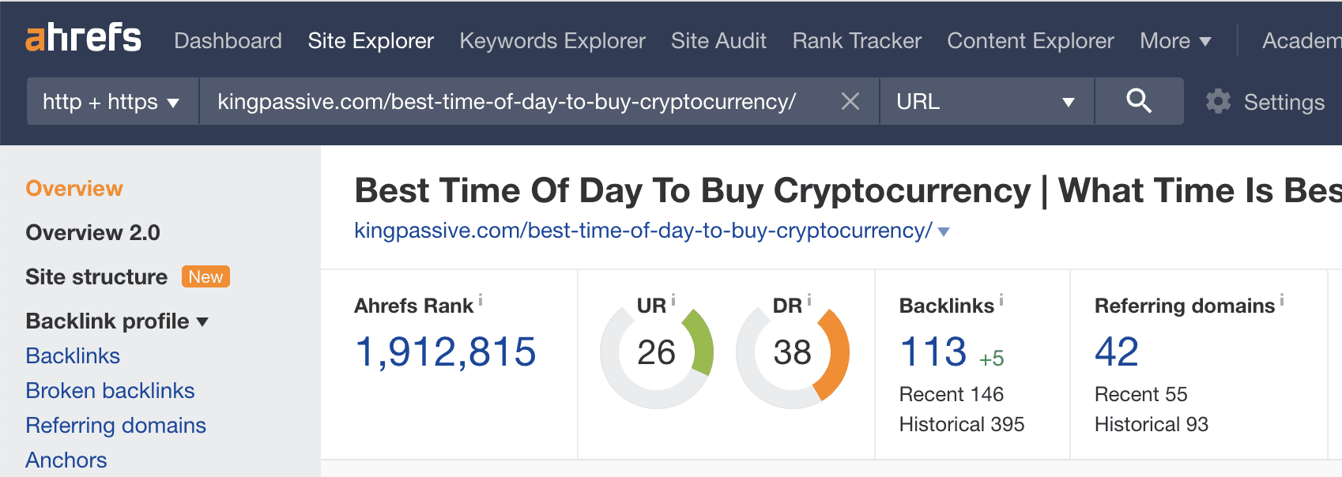Click Settings label in top bar
The image size is (1342, 477).
point(1284,102)
